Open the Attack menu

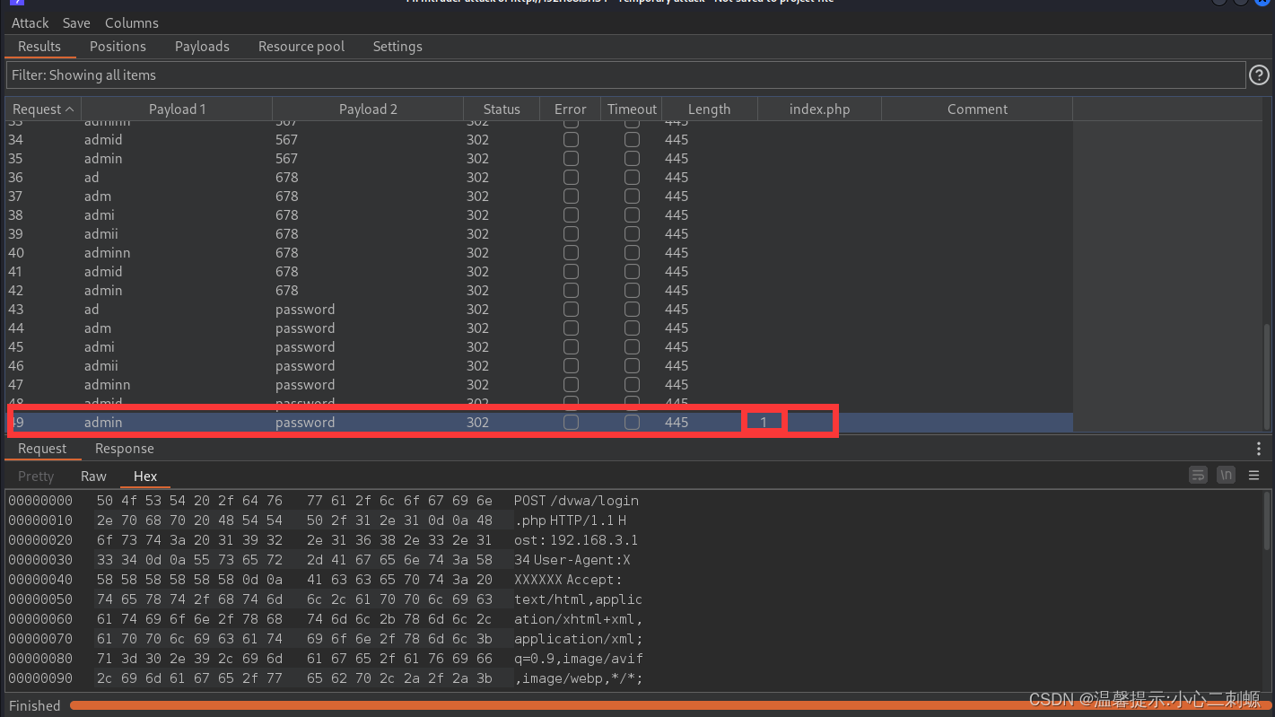pos(30,23)
